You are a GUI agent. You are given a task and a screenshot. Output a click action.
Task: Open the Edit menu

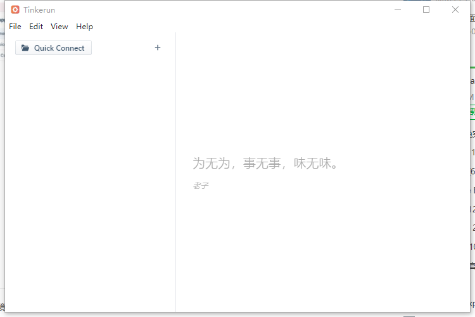[x=36, y=27]
